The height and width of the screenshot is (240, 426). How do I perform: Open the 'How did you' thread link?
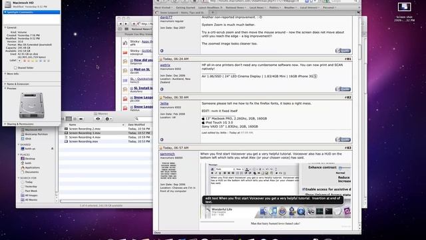click(143, 60)
